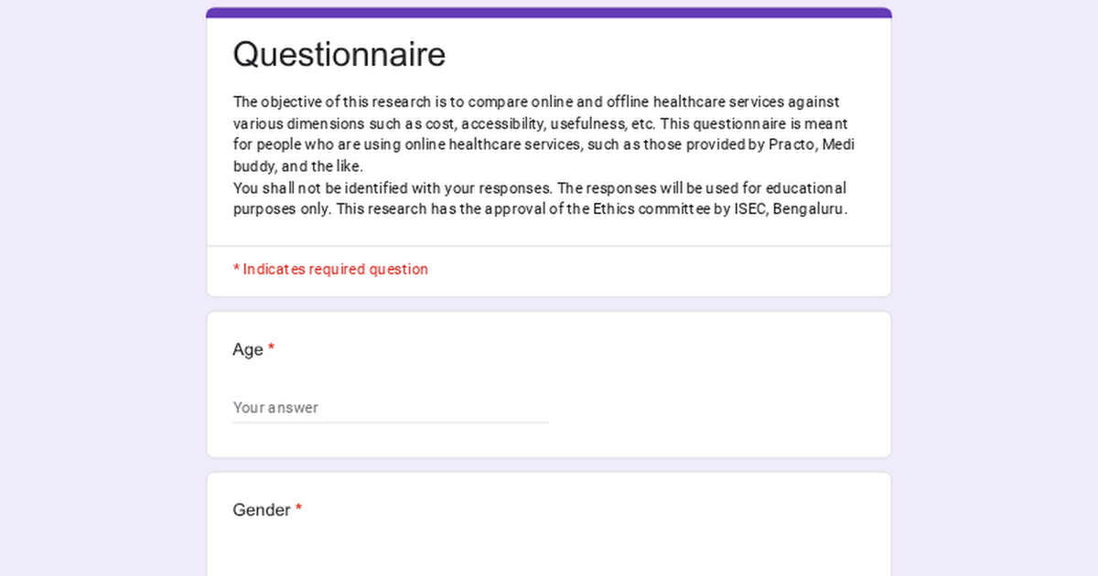Click the Medi buddy text in description
1098x576 pixels.
[841, 144]
